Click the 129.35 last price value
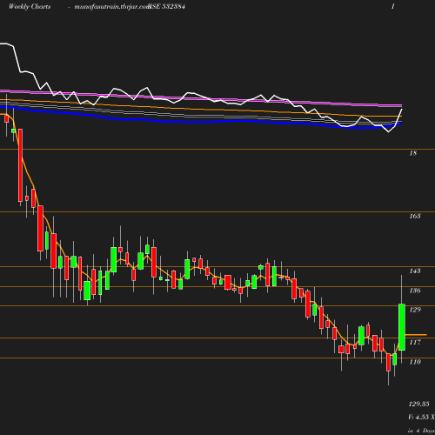Screen dimensions: 435x435 coord(418,404)
